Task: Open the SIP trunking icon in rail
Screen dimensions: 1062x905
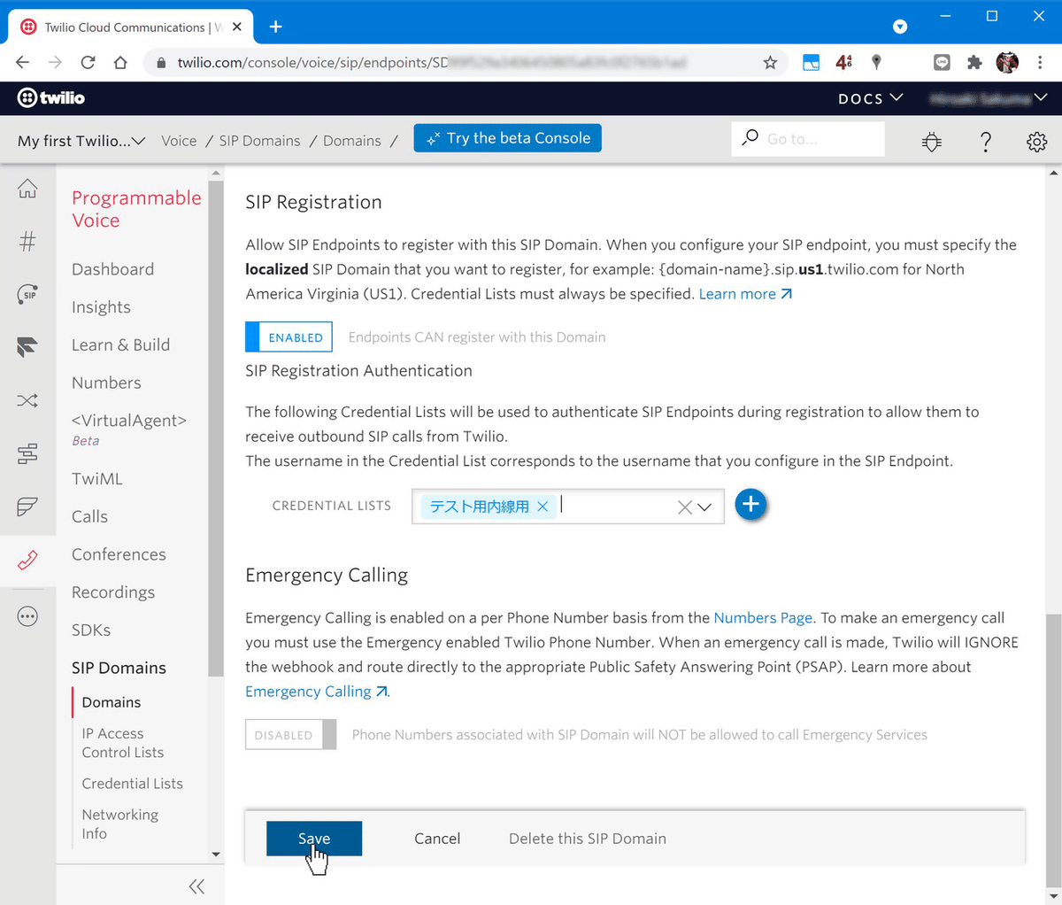Action: [x=27, y=294]
